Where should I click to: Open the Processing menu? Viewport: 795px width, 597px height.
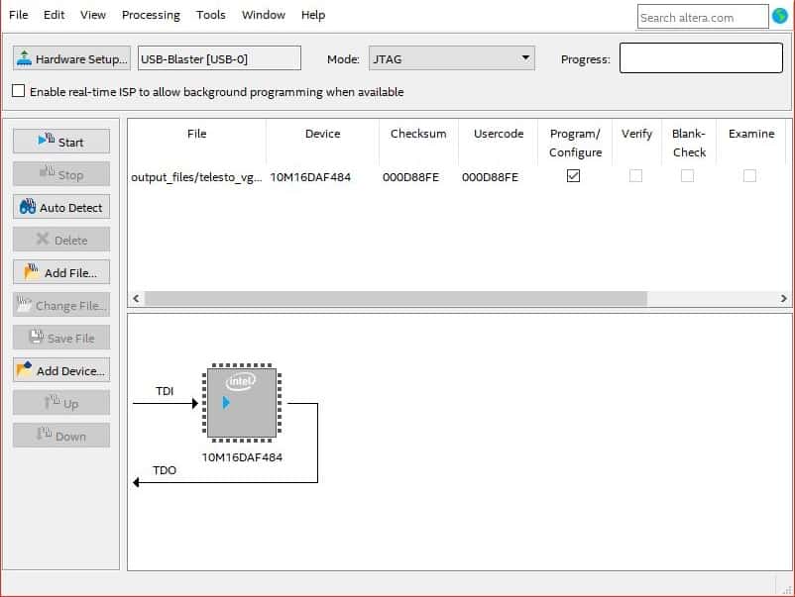(x=151, y=15)
